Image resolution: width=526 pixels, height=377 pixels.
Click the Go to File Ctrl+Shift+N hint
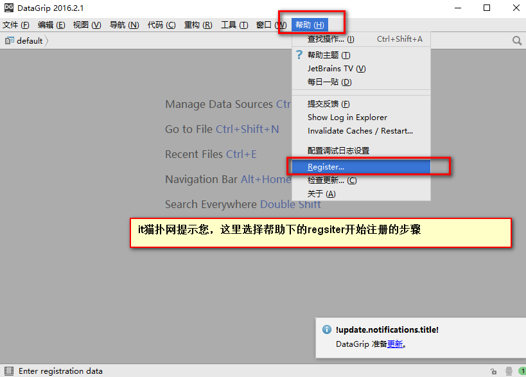[222, 129]
